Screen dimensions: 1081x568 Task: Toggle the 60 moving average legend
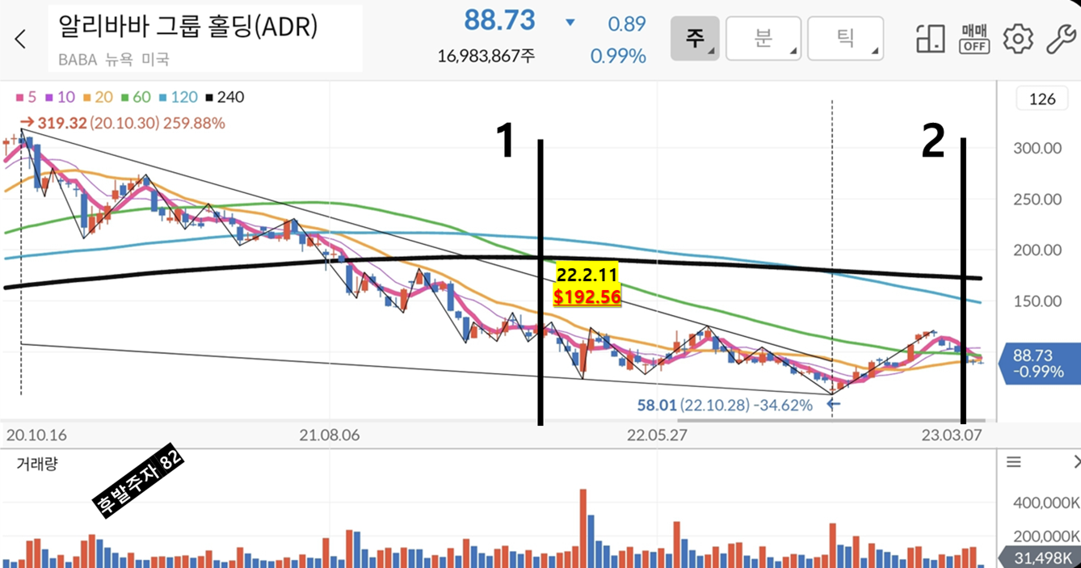tap(136, 97)
